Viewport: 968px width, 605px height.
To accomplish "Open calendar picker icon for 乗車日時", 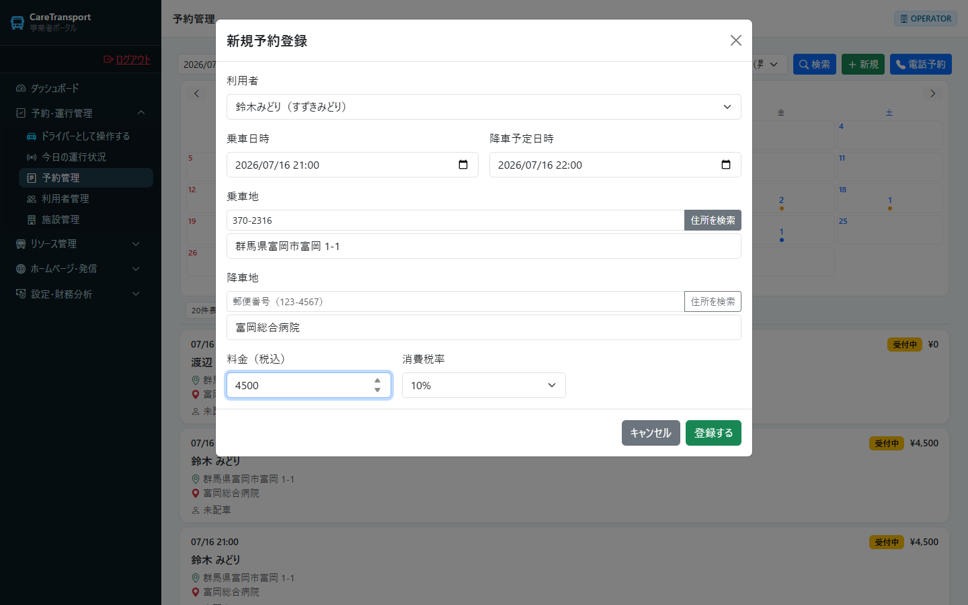I will point(463,165).
